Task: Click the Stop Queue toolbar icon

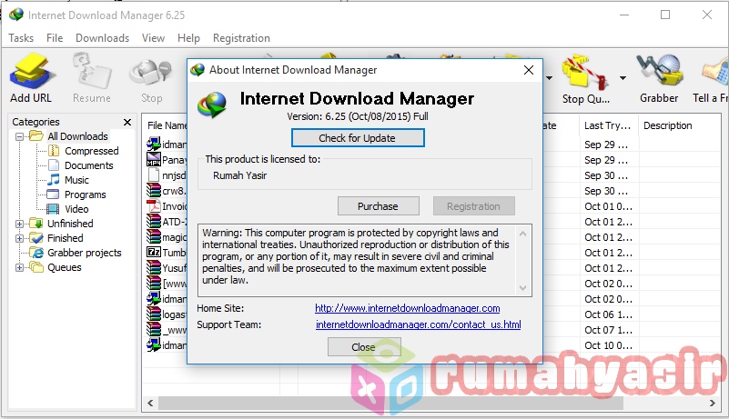Action: (x=585, y=73)
